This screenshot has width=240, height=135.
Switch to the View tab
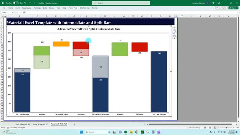[58, 8]
